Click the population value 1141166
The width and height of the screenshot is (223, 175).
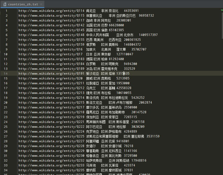tap(130, 151)
